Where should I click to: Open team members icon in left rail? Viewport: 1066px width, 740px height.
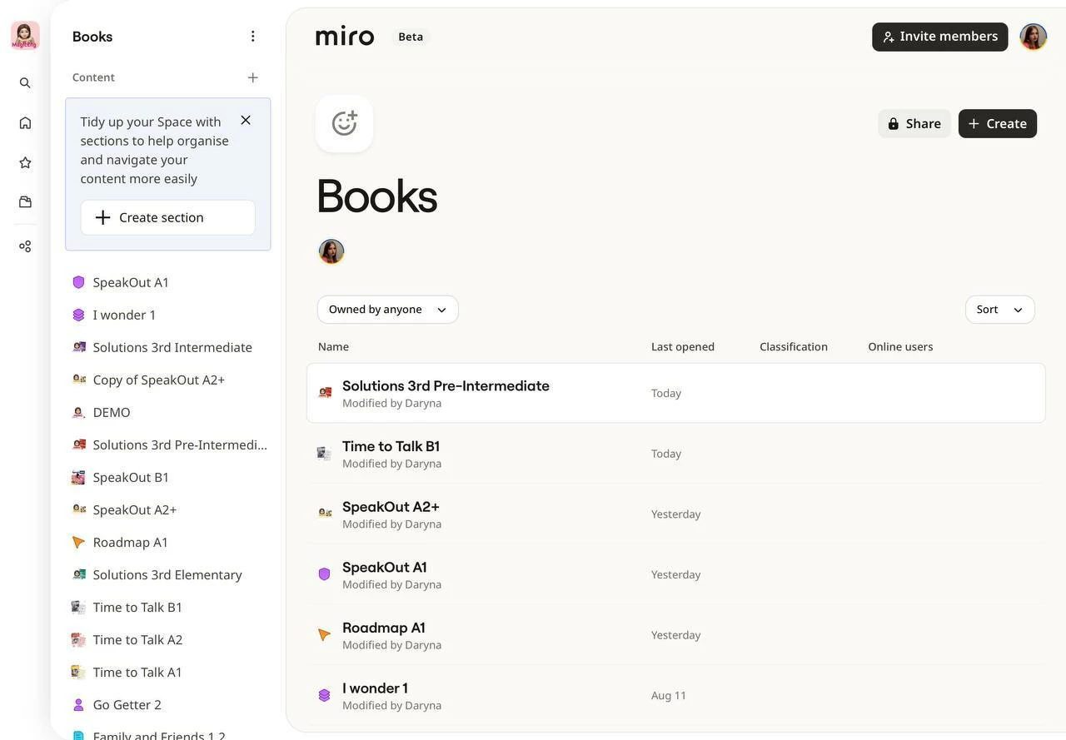[x=25, y=246]
